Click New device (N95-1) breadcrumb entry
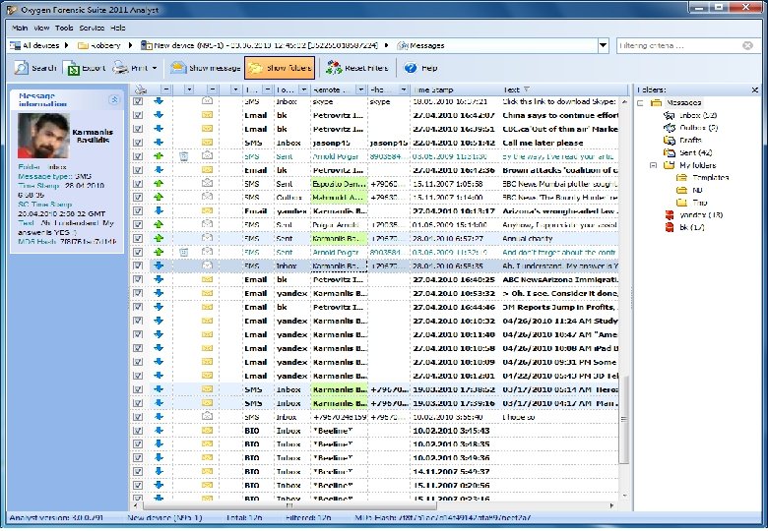Screen dimensions: 768x531 [259, 45]
